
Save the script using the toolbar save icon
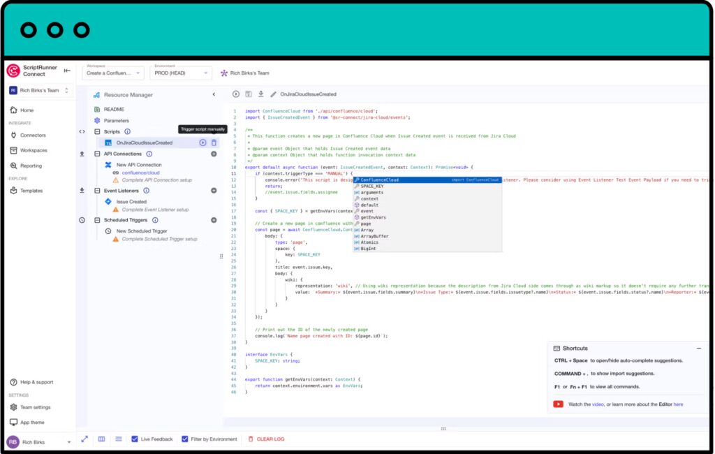249,93
